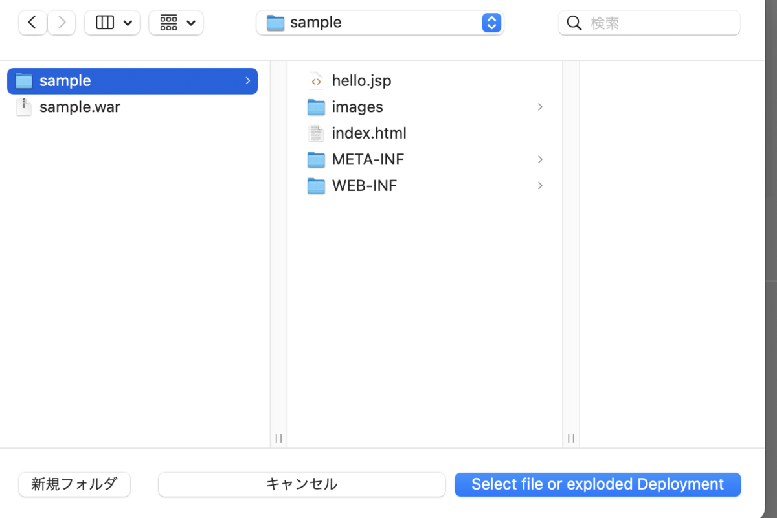Click the column divider resize handle
777x518 pixels.
tap(278, 438)
